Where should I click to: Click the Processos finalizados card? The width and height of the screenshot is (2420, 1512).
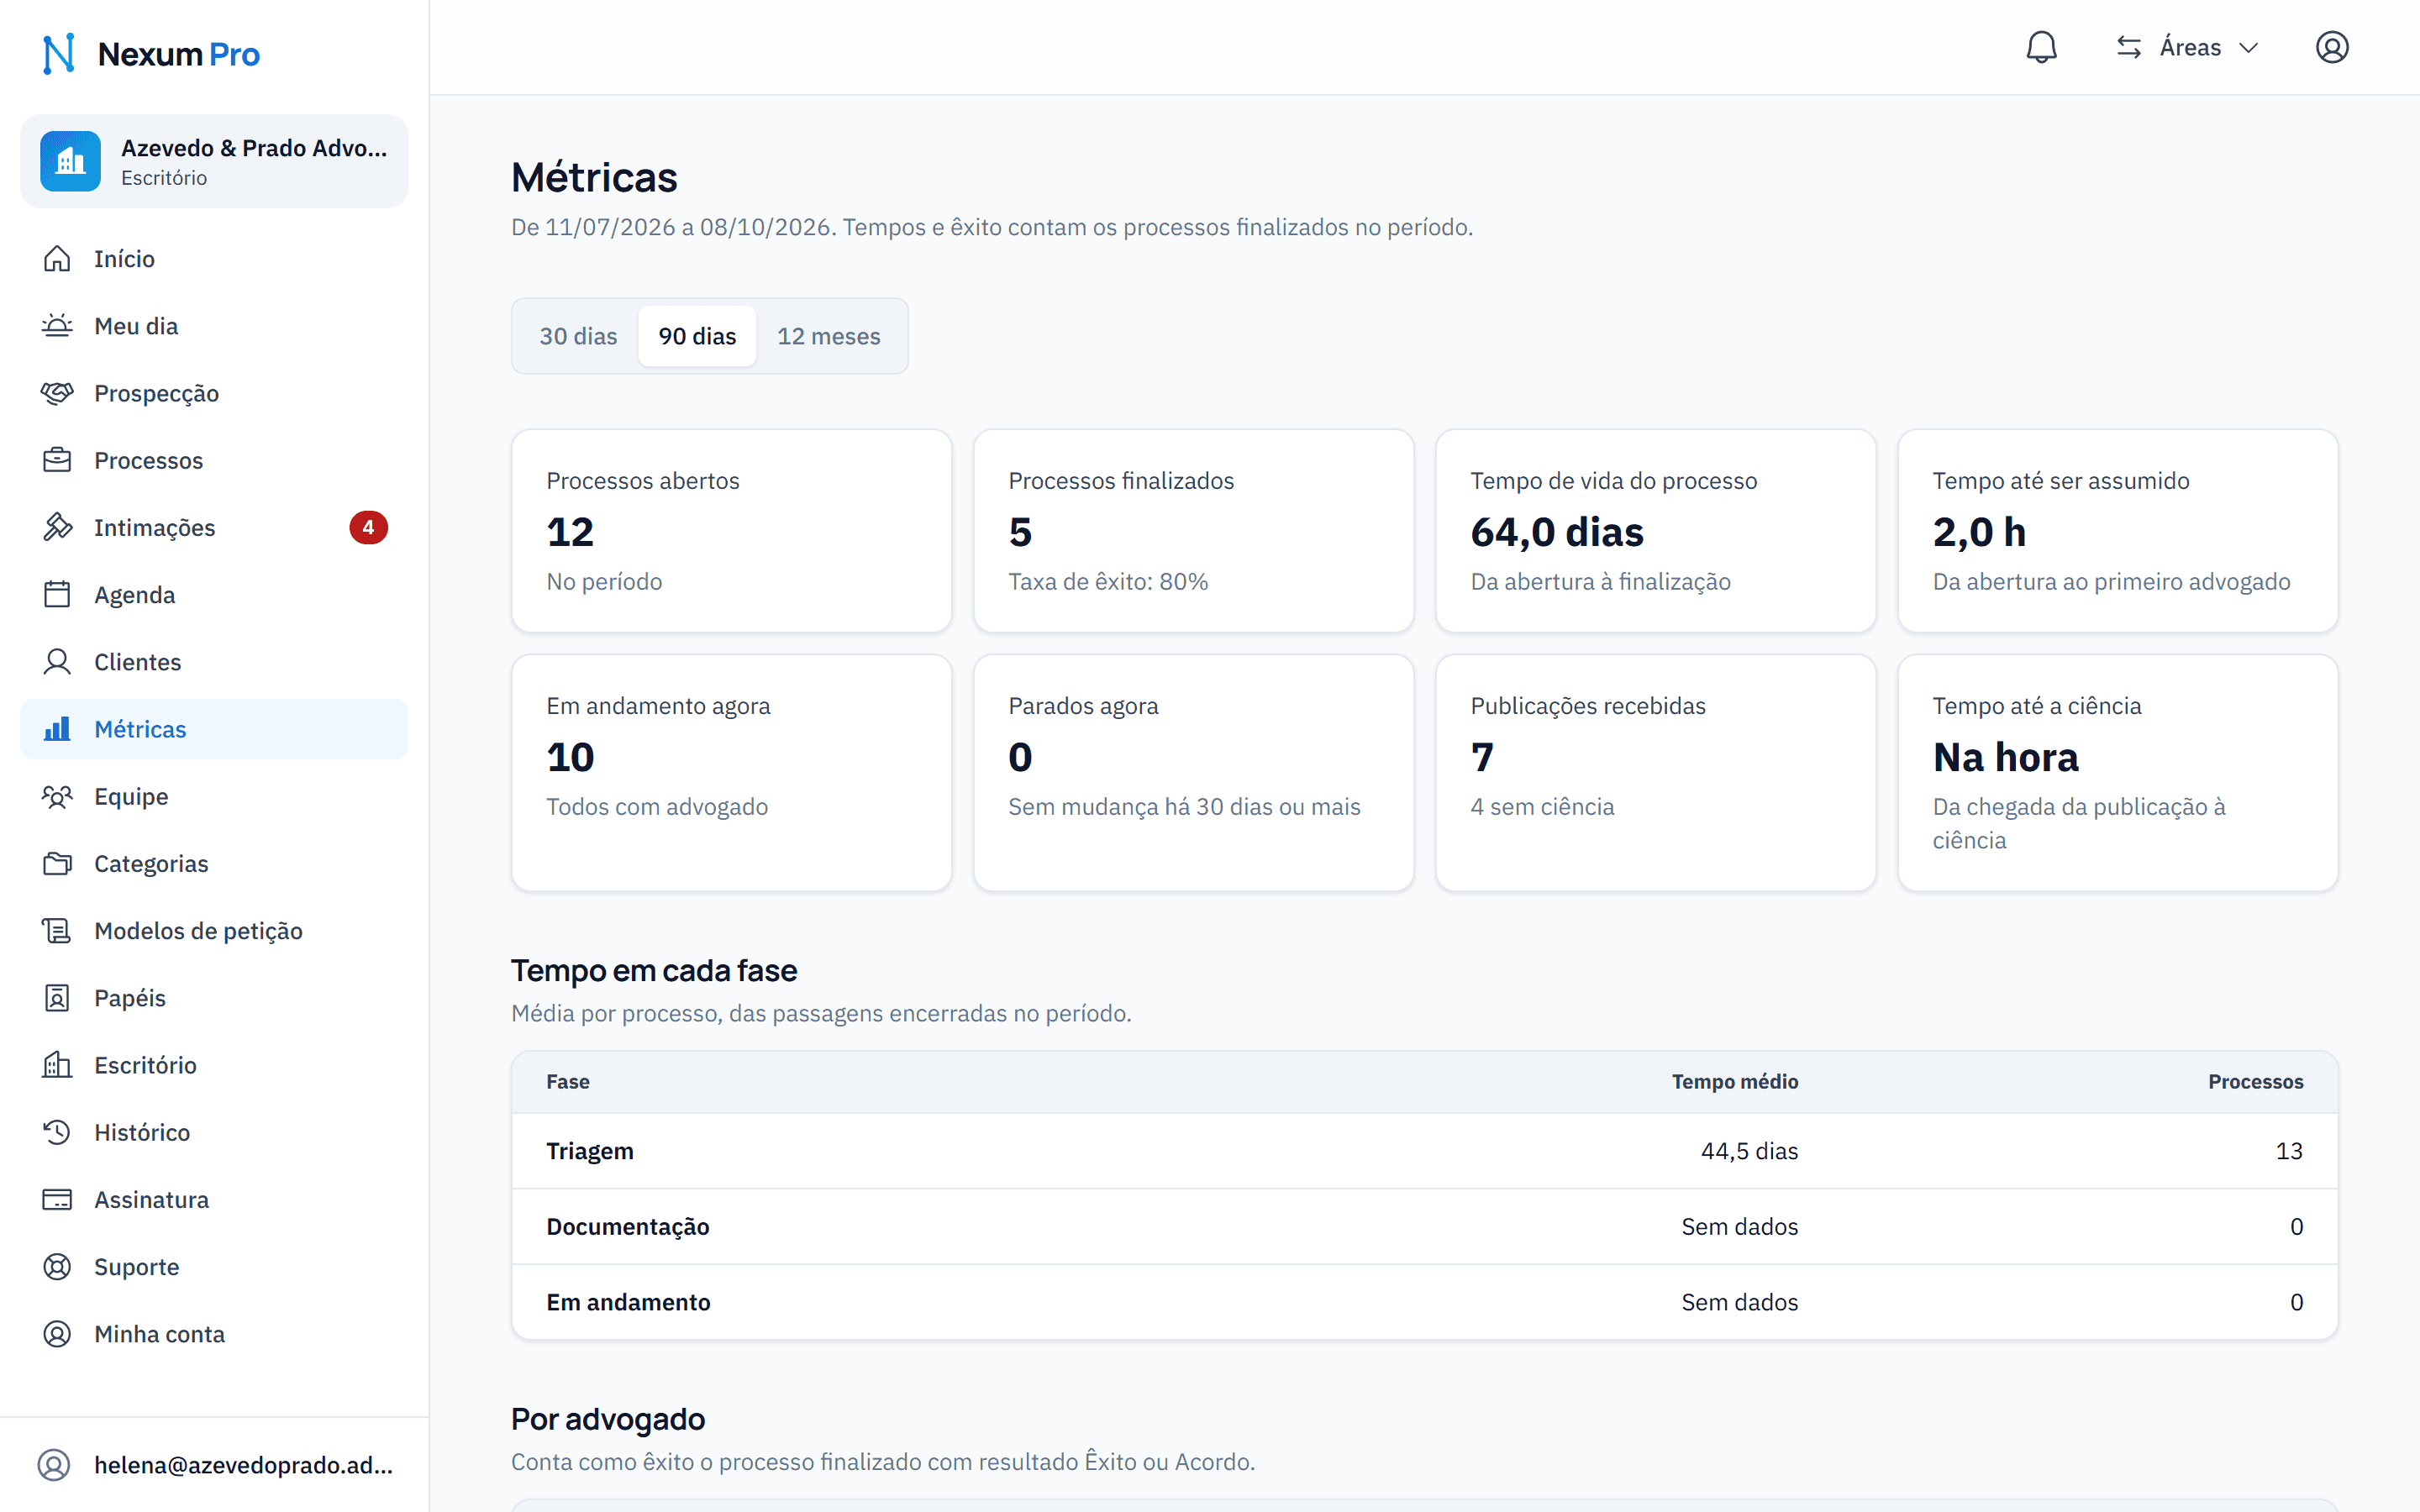coord(1193,531)
